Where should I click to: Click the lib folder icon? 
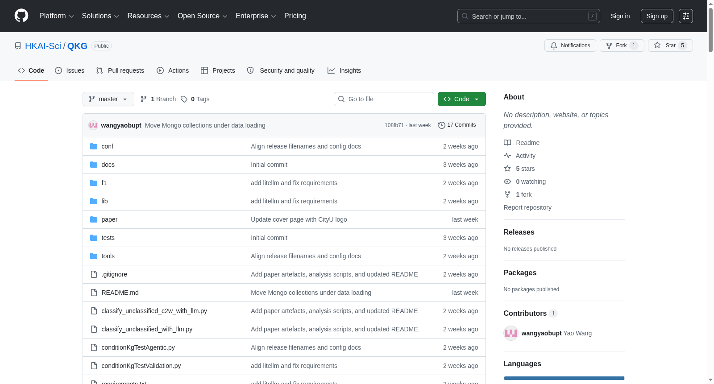click(x=94, y=201)
